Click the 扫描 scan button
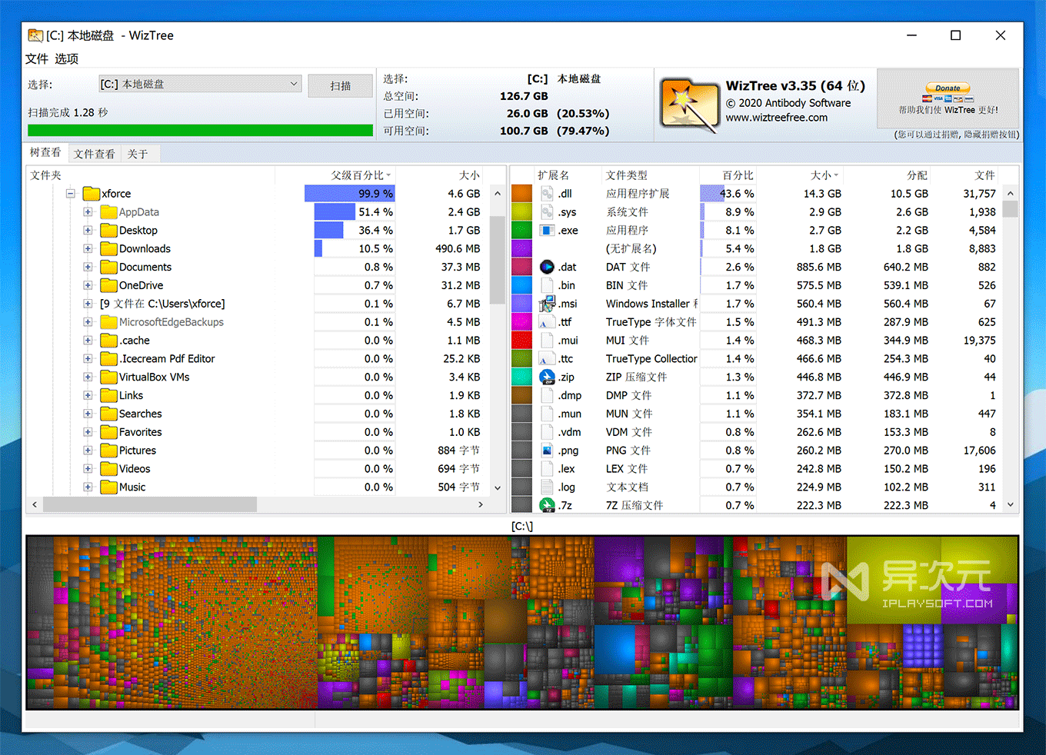The image size is (1046, 755). (x=341, y=85)
